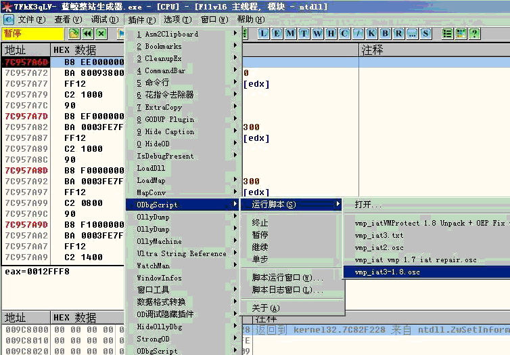Expand the 命令行 plugin submenu
This screenshot has width=510, height=355.
point(183,83)
